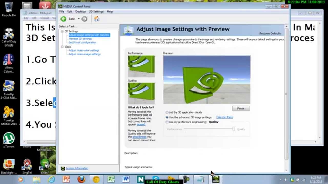Viewport: 328px width, 184px height.
Task: Open Firefox taskbar icon
Action: point(81,179)
